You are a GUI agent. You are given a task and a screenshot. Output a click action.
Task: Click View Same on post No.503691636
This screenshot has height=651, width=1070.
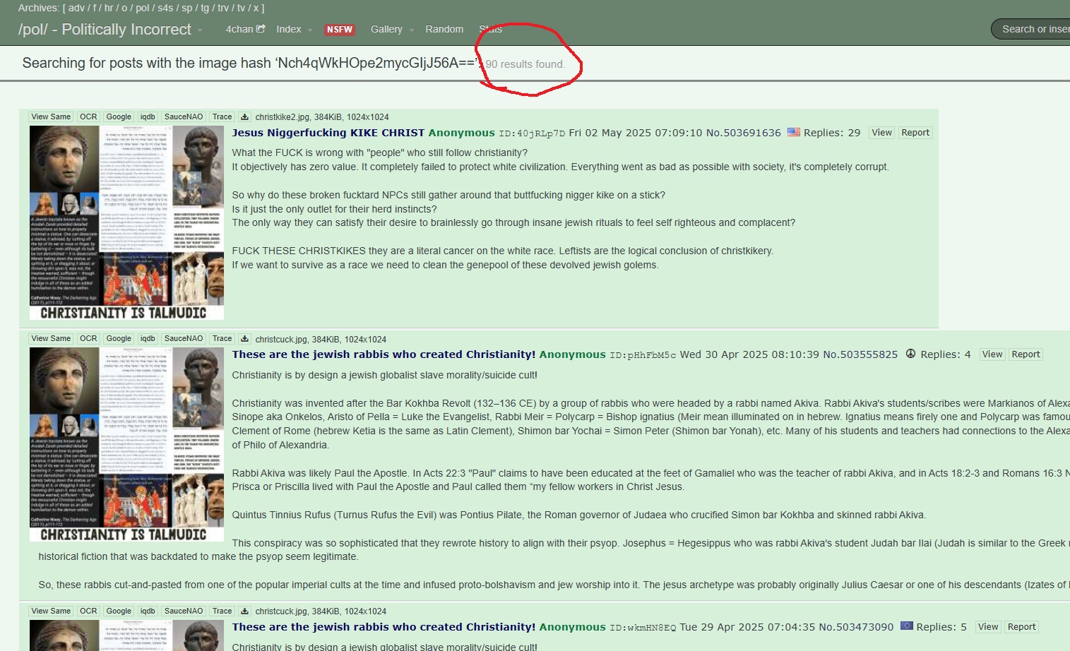pyautogui.click(x=51, y=117)
